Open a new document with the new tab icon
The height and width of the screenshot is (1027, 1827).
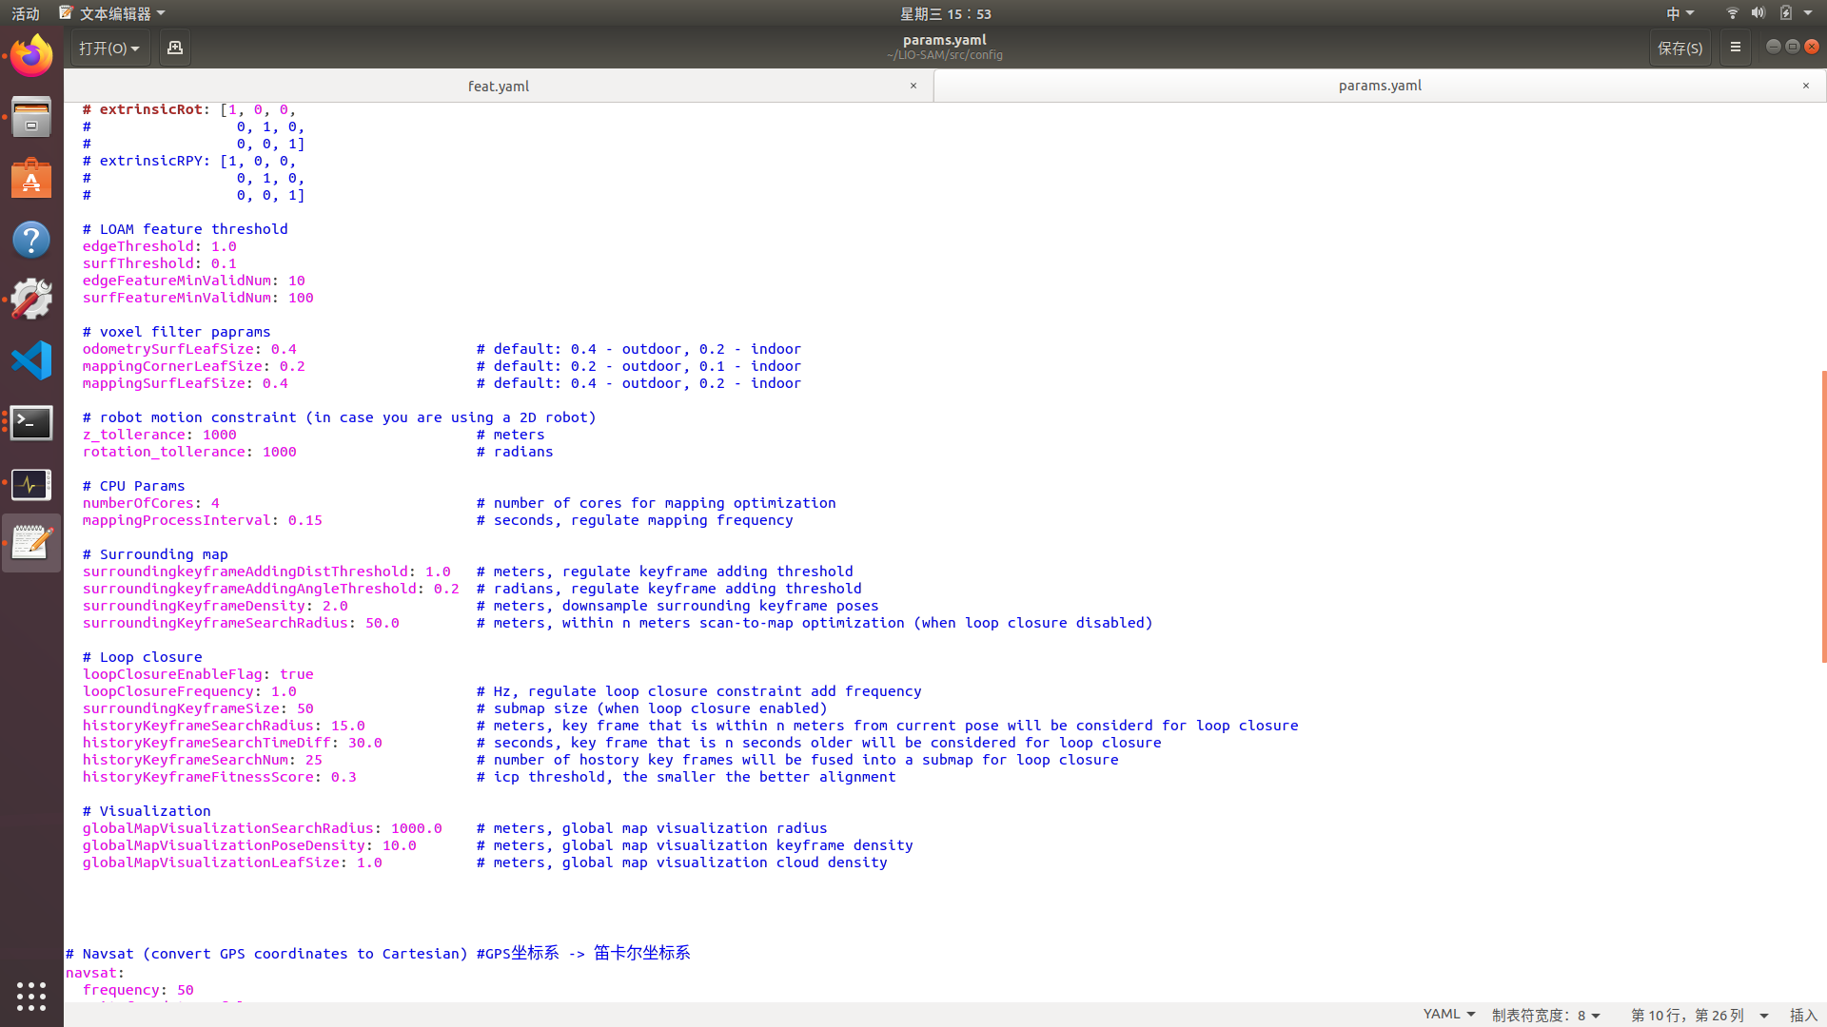(174, 47)
